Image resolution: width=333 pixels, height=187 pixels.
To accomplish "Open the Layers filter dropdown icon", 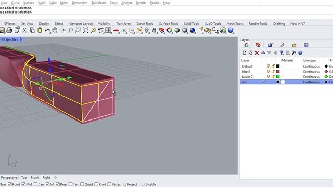I will 281,53.
